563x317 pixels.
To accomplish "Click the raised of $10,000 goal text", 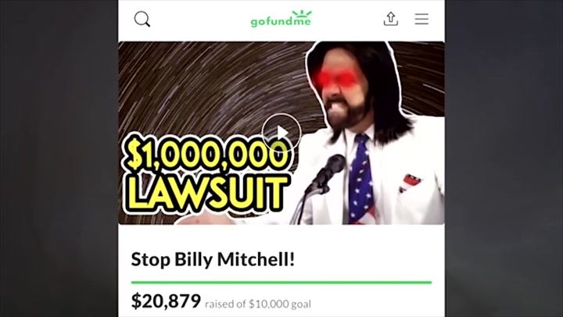I will [258, 304].
